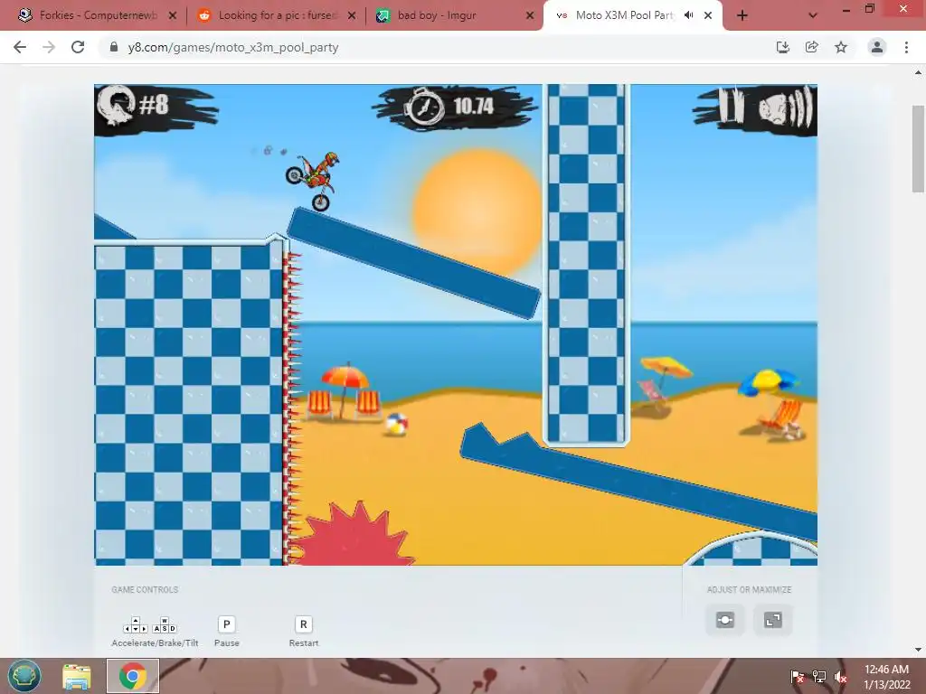Share this page using share icon
The image size is (926, 694).
pos(812,47)
